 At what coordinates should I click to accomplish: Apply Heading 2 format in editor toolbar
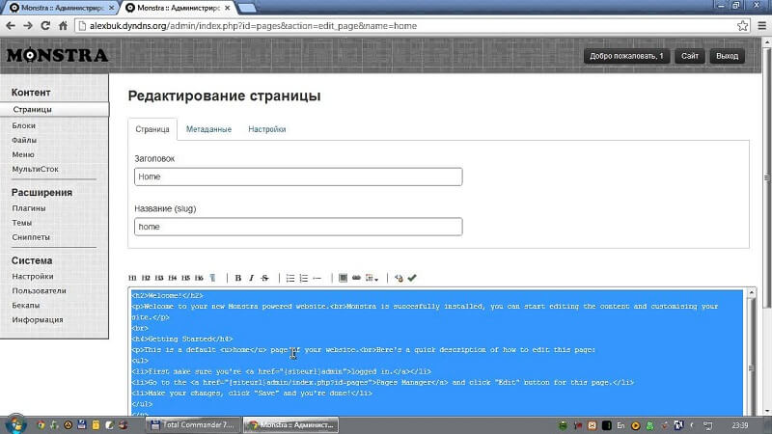[x=146, y=278]
